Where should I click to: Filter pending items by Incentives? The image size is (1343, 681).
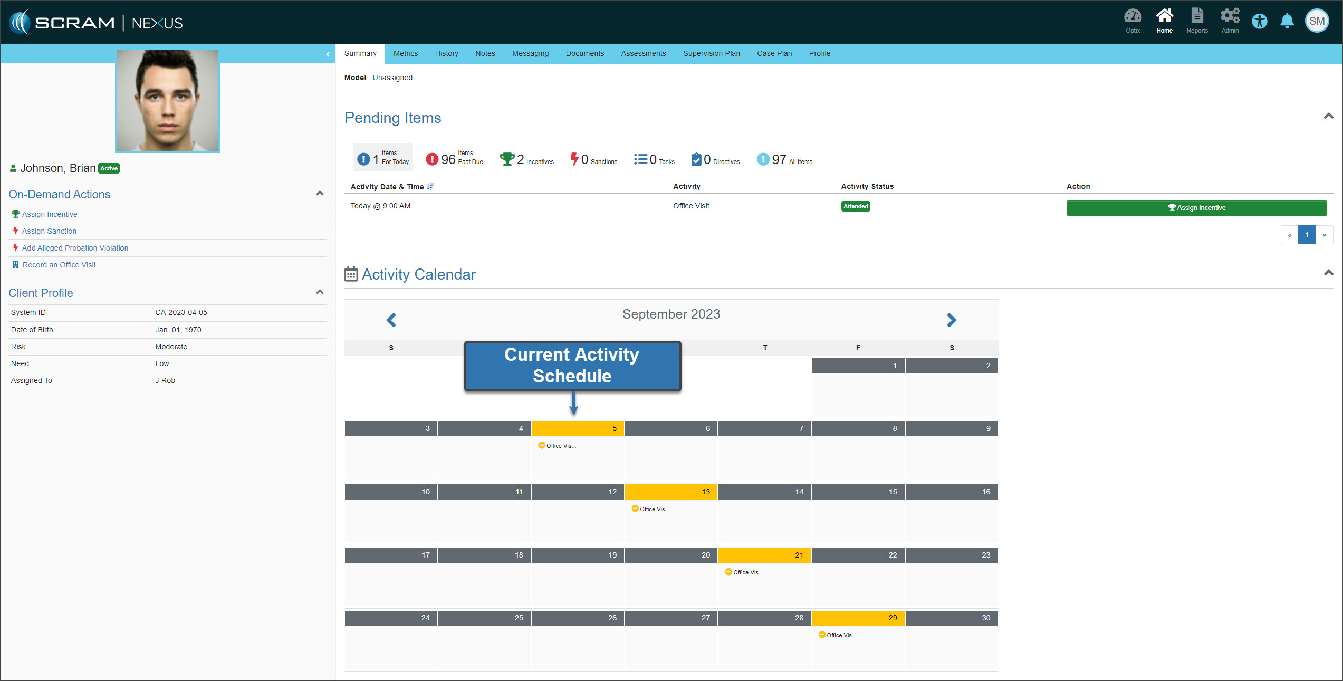[x=527, y=159]
